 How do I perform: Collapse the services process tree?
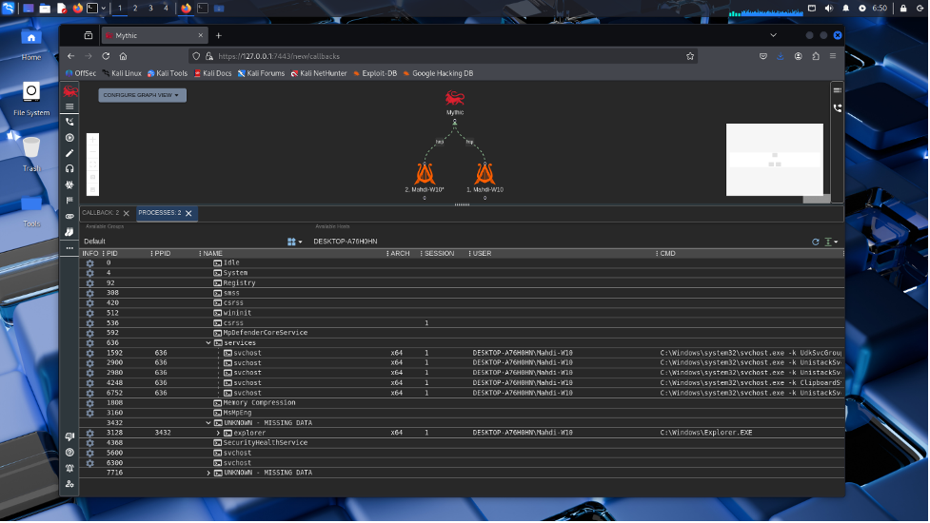click(208, 343)
